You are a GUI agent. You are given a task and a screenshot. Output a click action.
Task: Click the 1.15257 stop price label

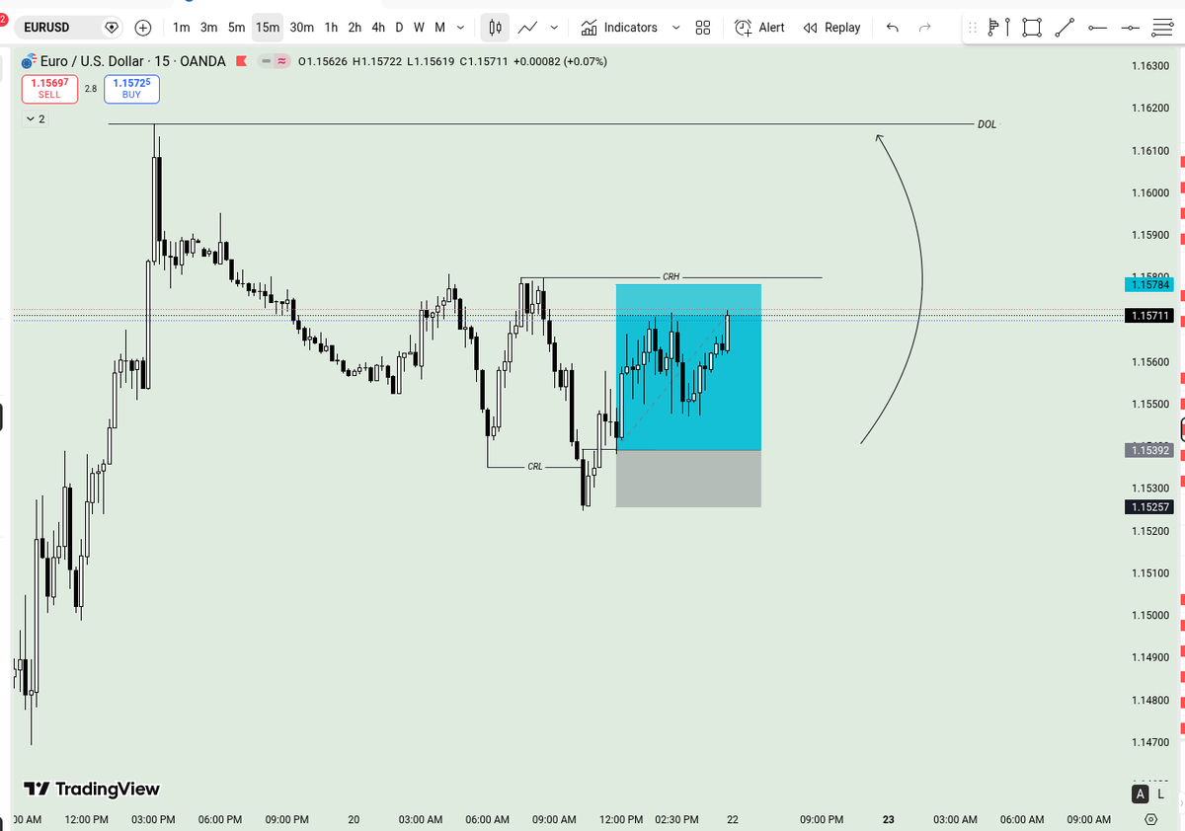[1150, 507]
